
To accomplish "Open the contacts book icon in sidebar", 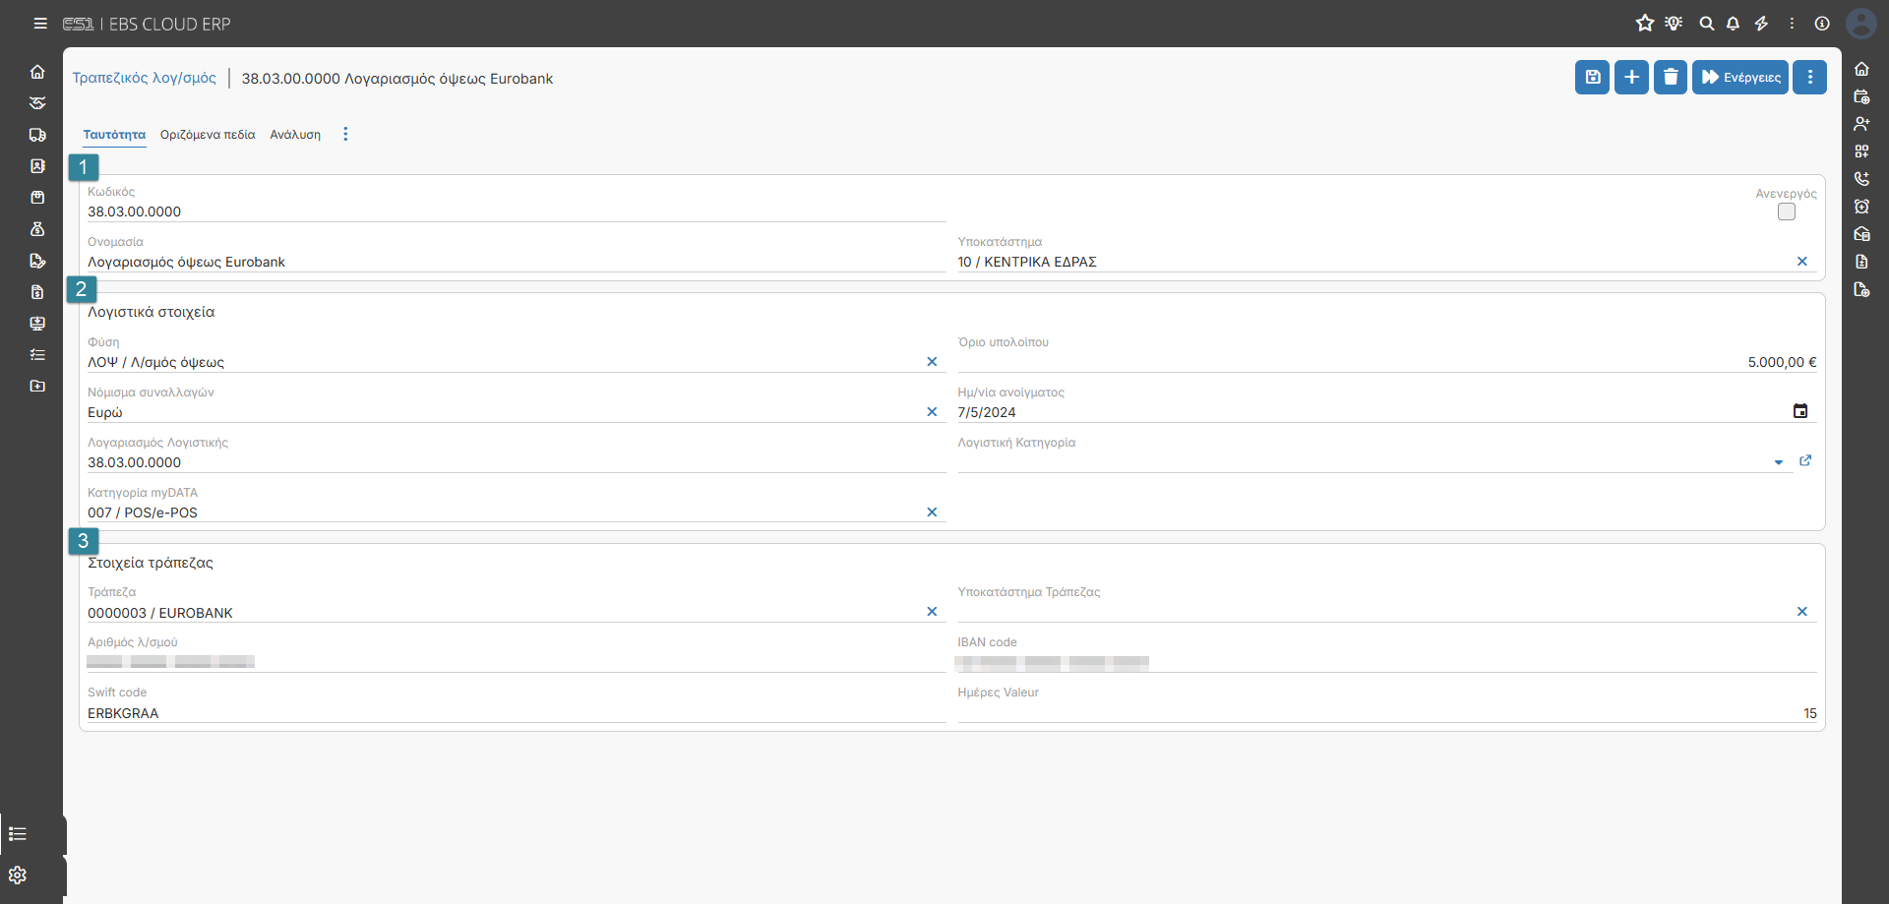I will [37, 166].
